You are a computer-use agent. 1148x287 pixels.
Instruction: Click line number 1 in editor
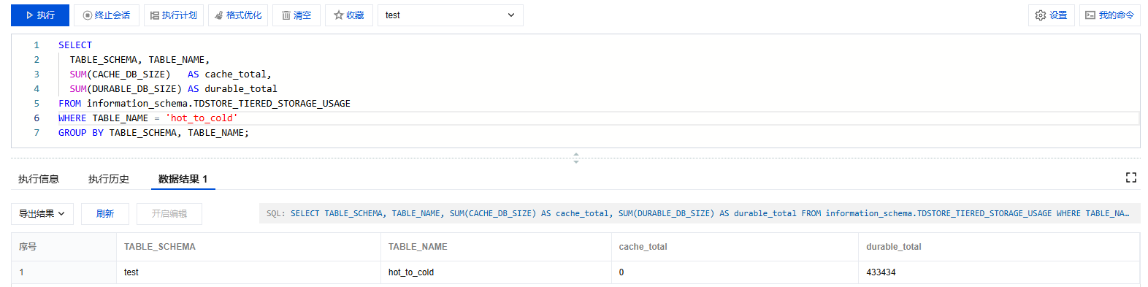37,45
